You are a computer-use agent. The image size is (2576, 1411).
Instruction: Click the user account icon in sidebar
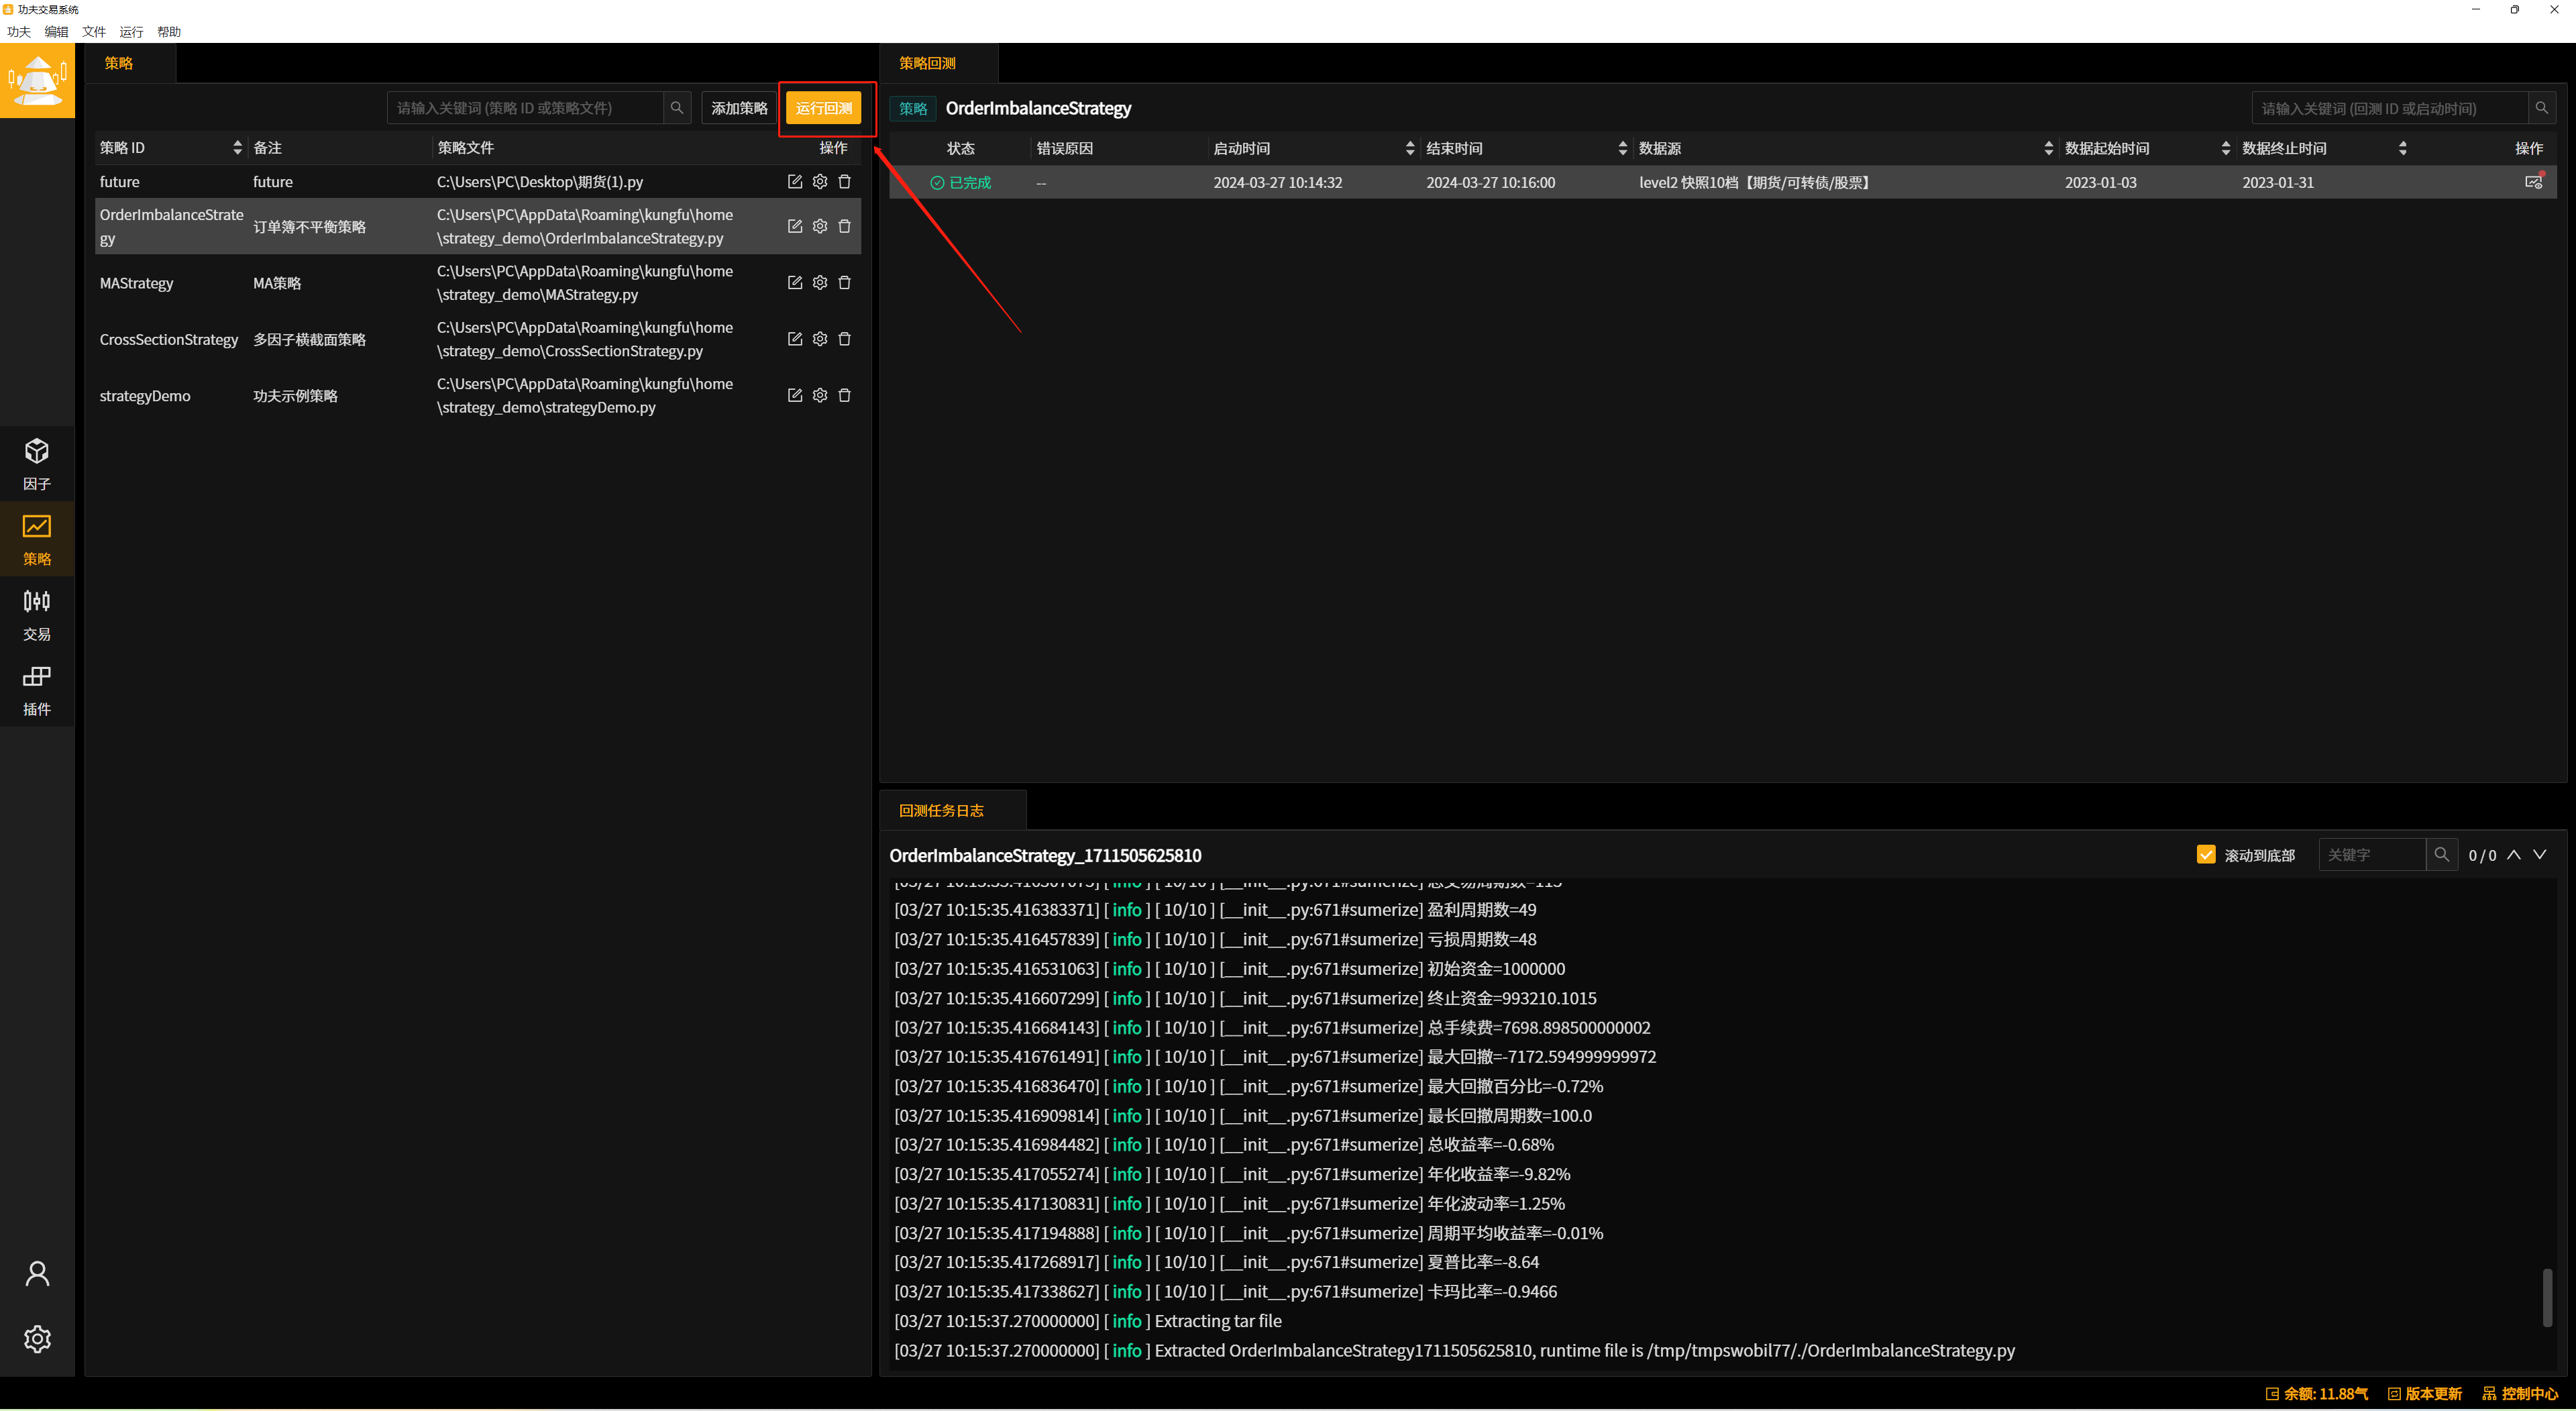point(37,1273)
